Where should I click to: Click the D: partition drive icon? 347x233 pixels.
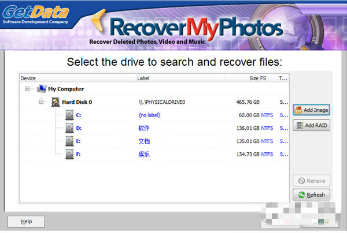[x=69, y=128]
